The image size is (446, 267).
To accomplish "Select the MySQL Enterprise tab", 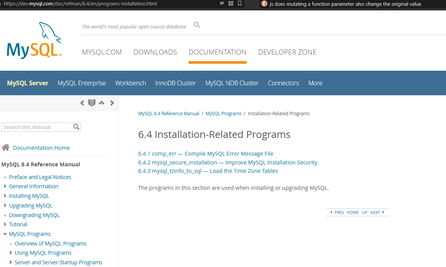I will click(x=82, y=83).
